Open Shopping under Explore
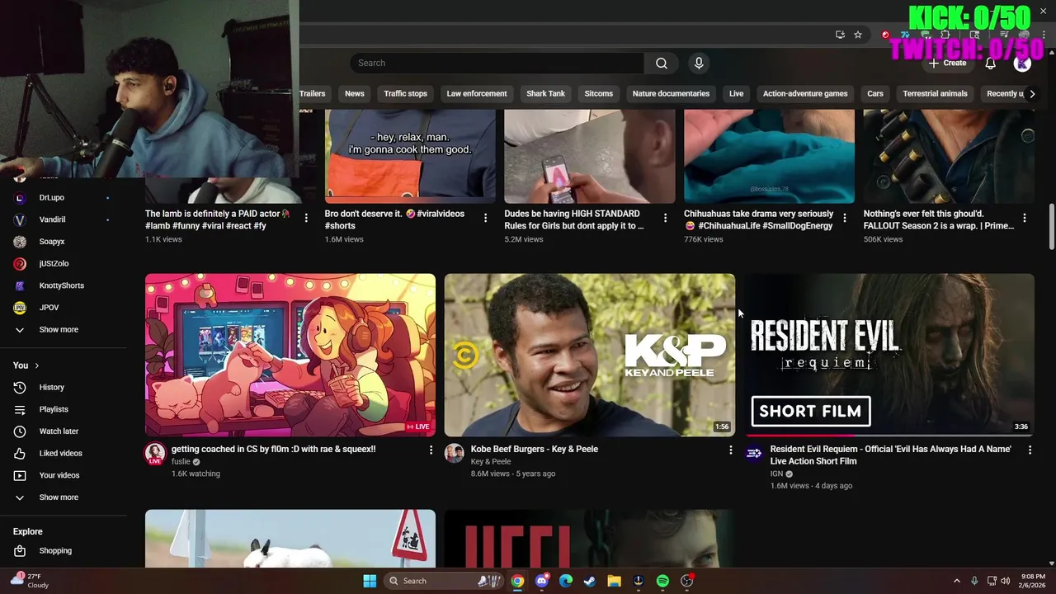Viewport: 1056px width, 594px height. click(55, 550)
